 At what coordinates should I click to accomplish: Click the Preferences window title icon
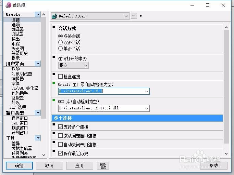pos(8,5)
